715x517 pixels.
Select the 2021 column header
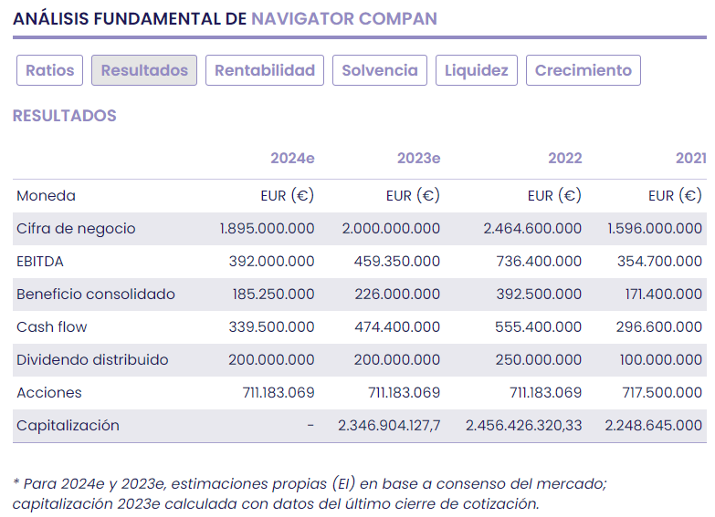click(690, 158)
